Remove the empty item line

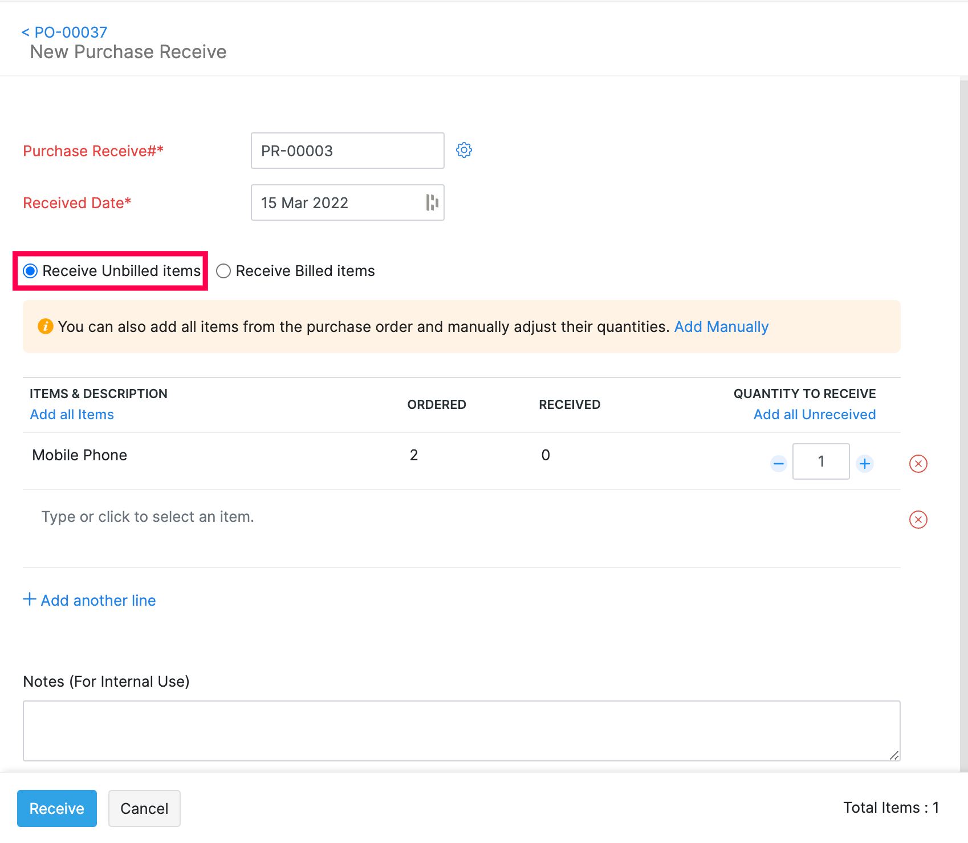click(918, 519)
